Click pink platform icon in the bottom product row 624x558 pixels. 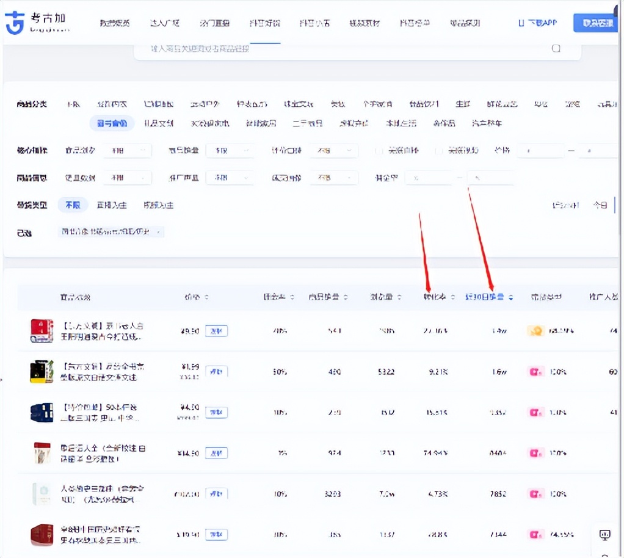535,535
